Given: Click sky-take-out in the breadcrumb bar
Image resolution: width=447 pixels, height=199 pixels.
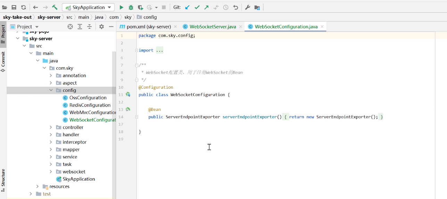Looking at the screenshot, I should click(17, 17).
